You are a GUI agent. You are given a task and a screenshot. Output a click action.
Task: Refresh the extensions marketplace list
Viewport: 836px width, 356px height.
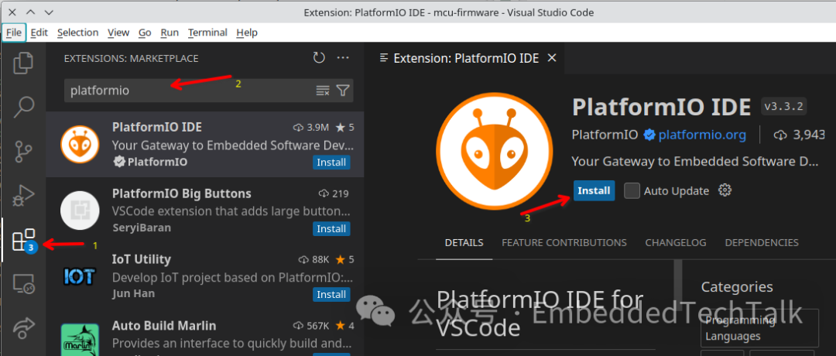coord(319,58)
